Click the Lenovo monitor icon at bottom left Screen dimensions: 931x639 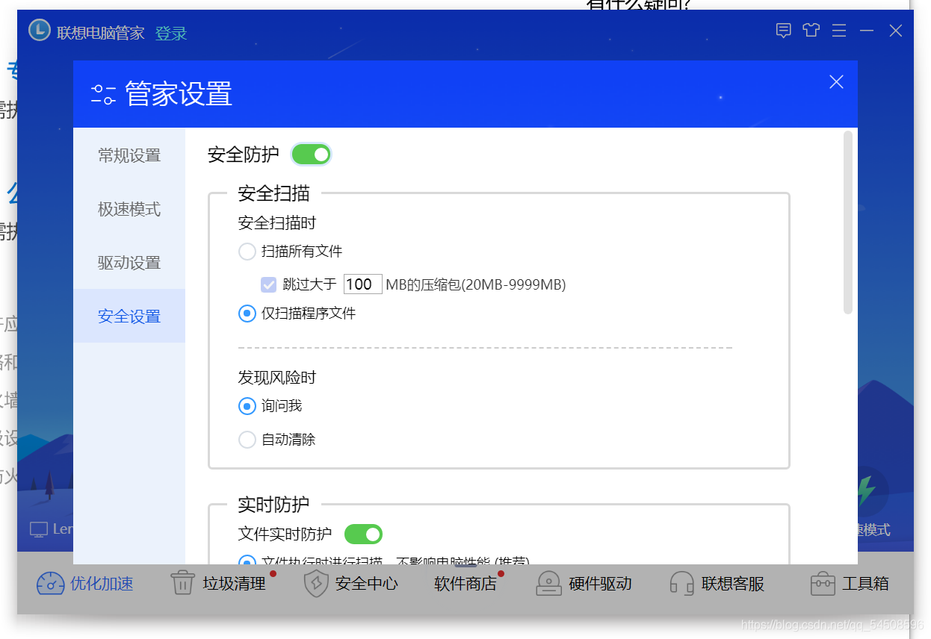point(39,529)
